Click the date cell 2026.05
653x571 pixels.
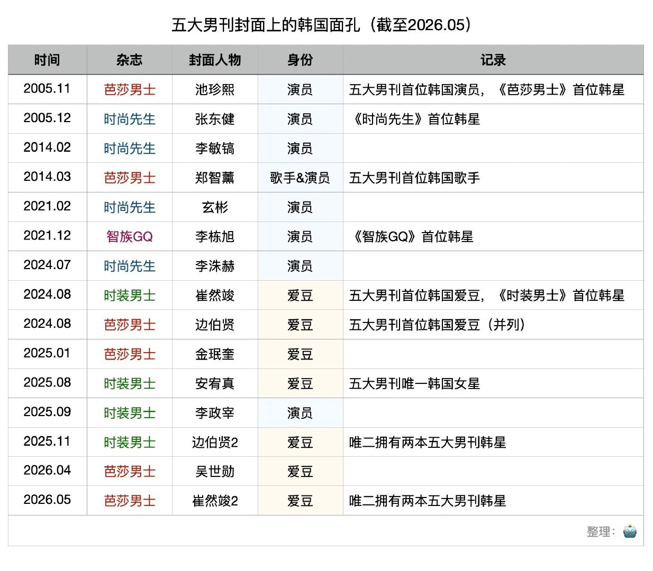pos(47,500)
